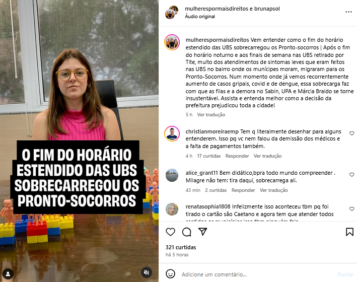This screenshot has width=357, height=282.
Task: Like renatasophia1808's comment heart
Action: [x=351, y=209]
